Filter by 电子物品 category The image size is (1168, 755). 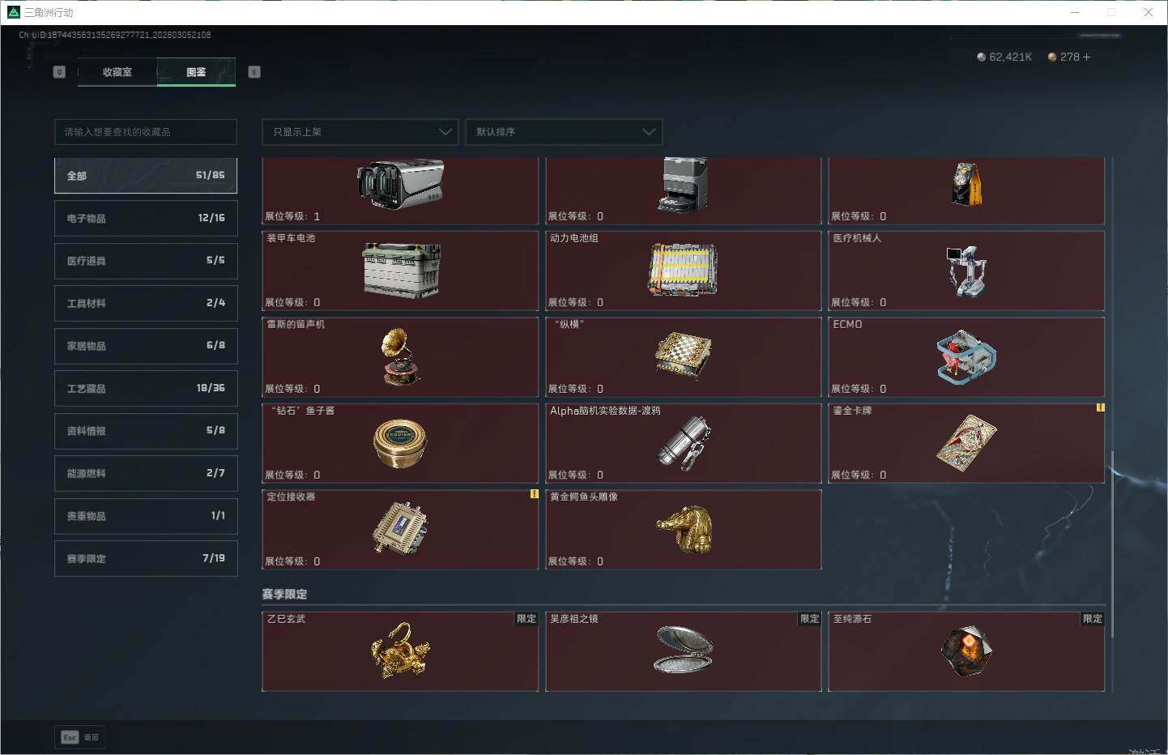(x=146, y=218)
